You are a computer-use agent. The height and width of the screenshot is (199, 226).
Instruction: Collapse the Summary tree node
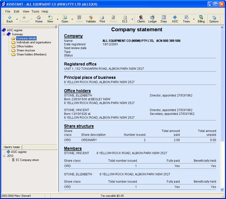tap(4, 34)
